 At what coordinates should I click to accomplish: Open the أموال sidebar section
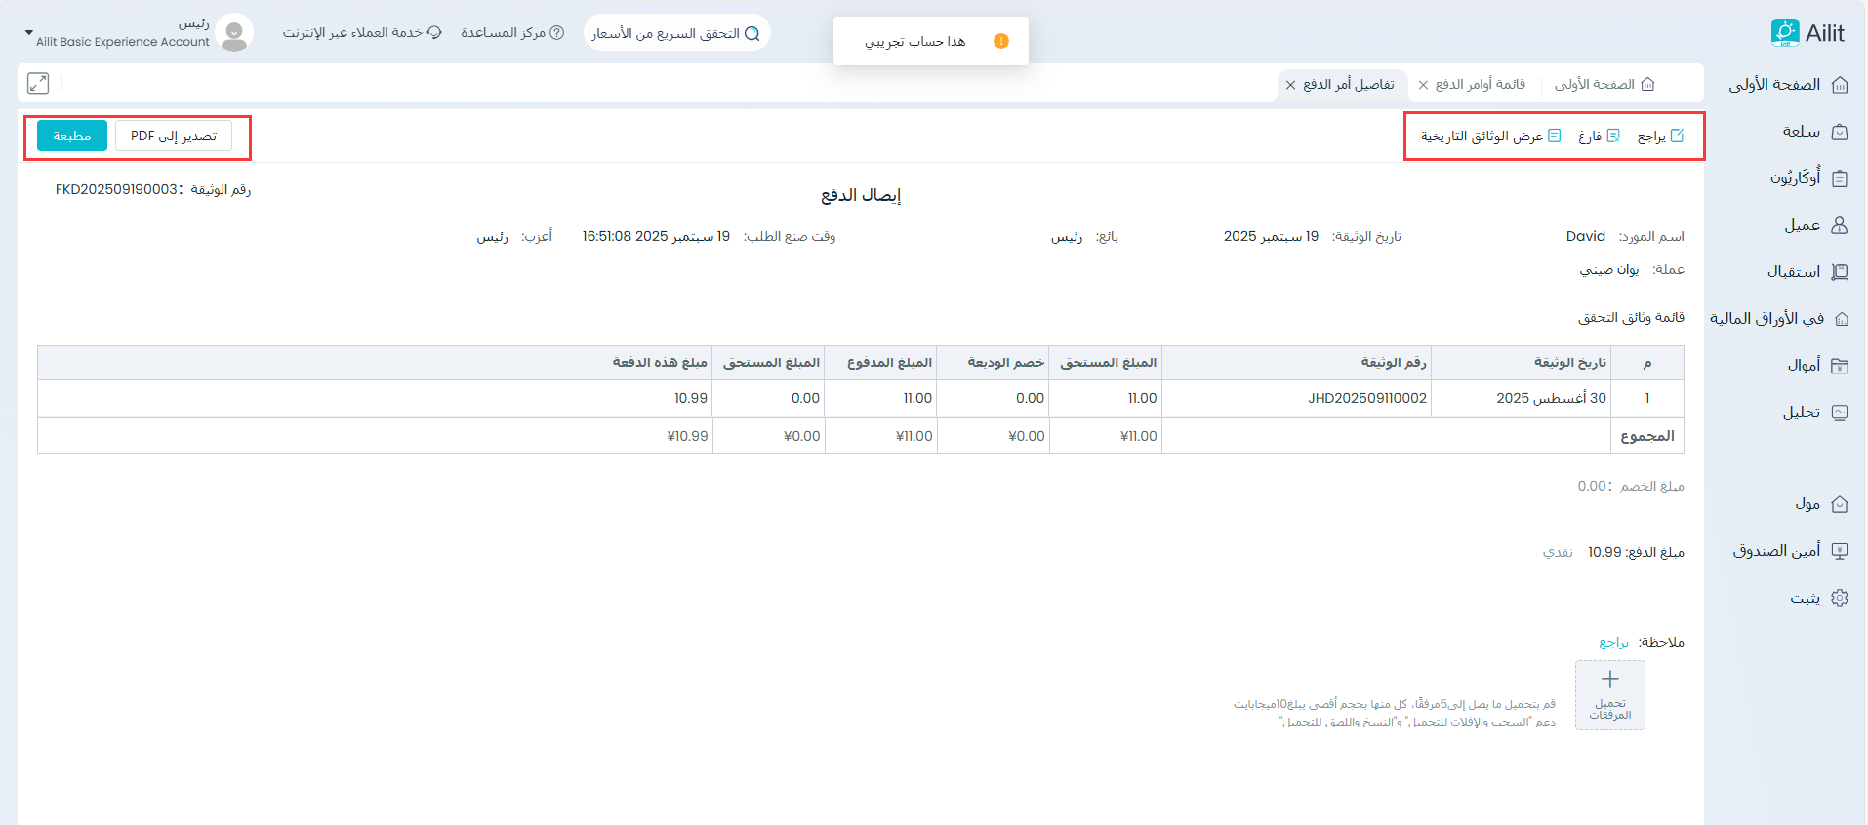tap(1816, 366)
